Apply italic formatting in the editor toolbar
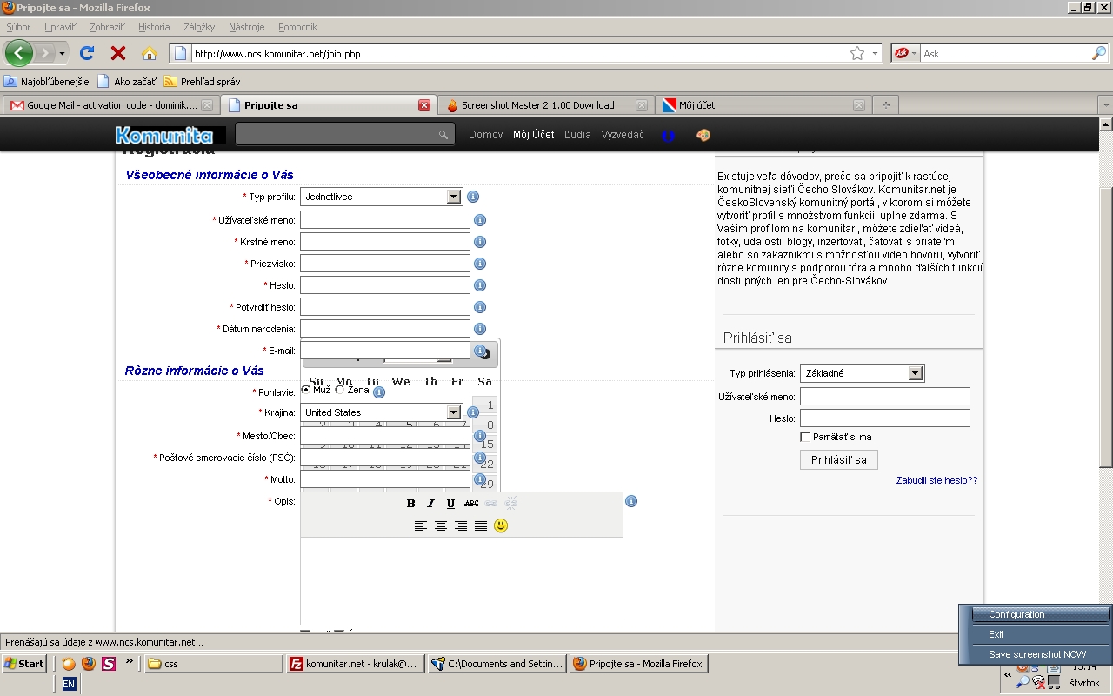 pos(430,504)
